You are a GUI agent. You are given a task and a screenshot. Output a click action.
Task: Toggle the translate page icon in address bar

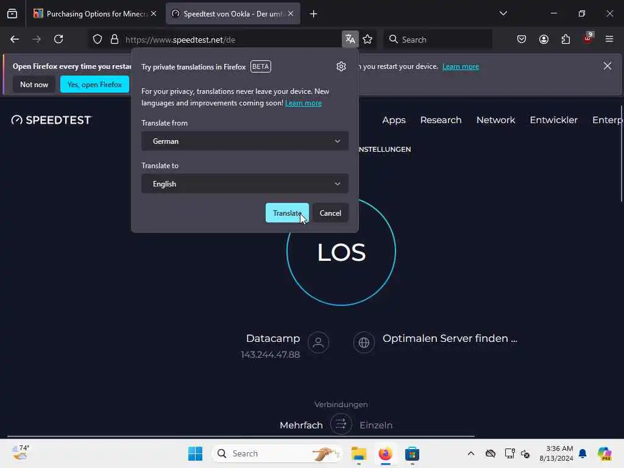pyautogui.click(x=350, y=40)
